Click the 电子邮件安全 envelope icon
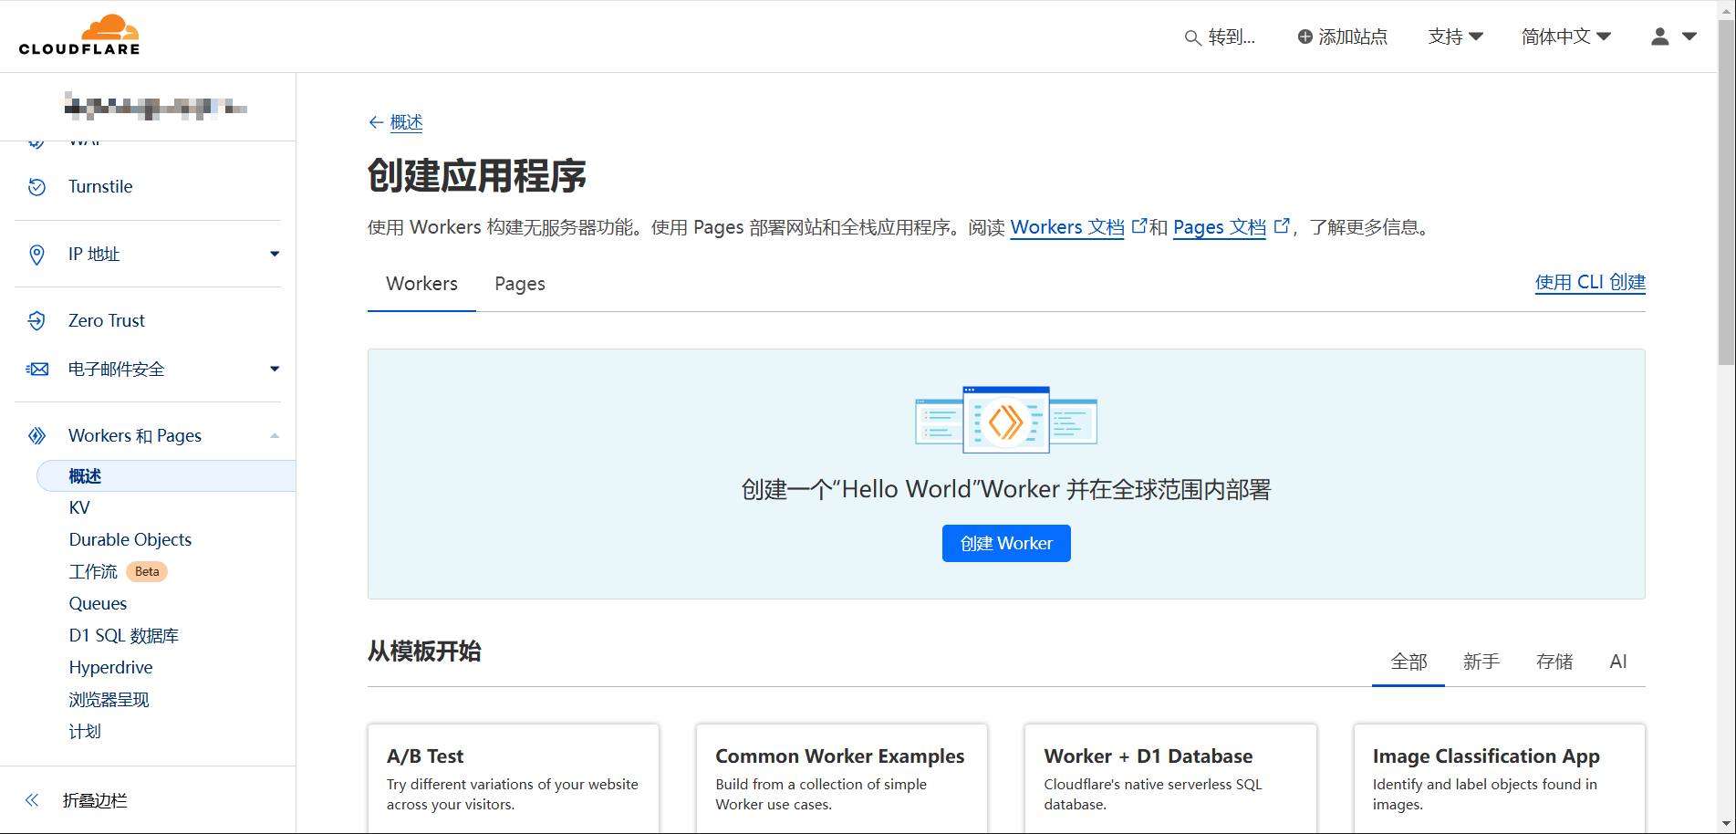The height and width of the screenshot is (834, 1736). 36,370
